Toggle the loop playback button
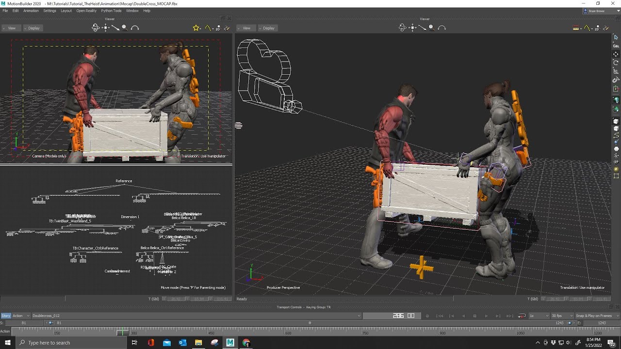621x349 pixels. click(x=522, y=316)
